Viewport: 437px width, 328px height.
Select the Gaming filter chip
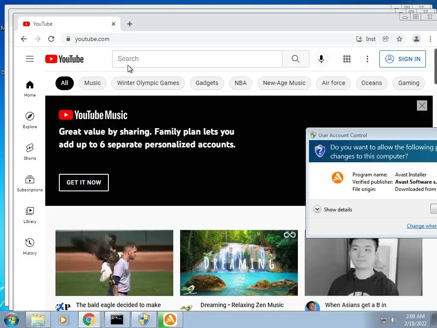click(x=408, y=83)
